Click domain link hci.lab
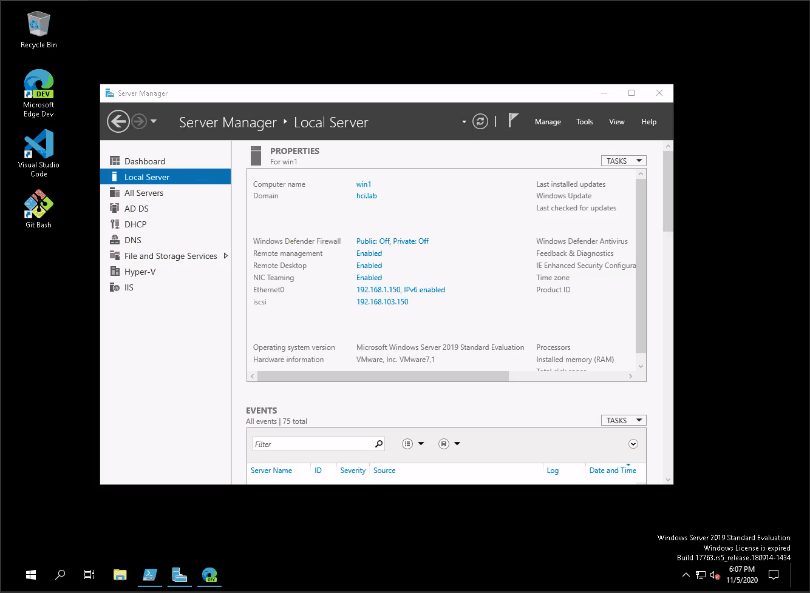The image size is (810, 593). click(x=367, y=196)
